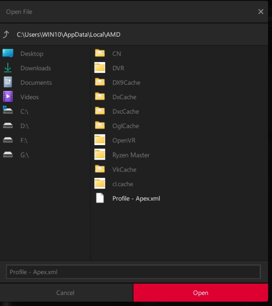Select the G:\ drive icon
272x306 pixels.
pyautogui.click(x=8, y=155)
